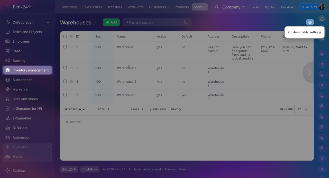This screenshot has height=178, width=329.
Task: Click the notifications bell icon
Action: (322, 19)
